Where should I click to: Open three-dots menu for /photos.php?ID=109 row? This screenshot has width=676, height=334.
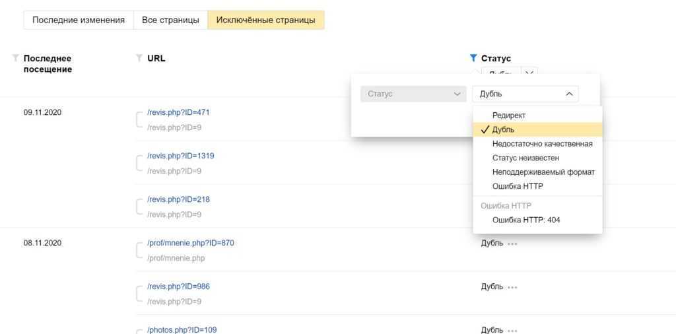[x=512, y=330]
